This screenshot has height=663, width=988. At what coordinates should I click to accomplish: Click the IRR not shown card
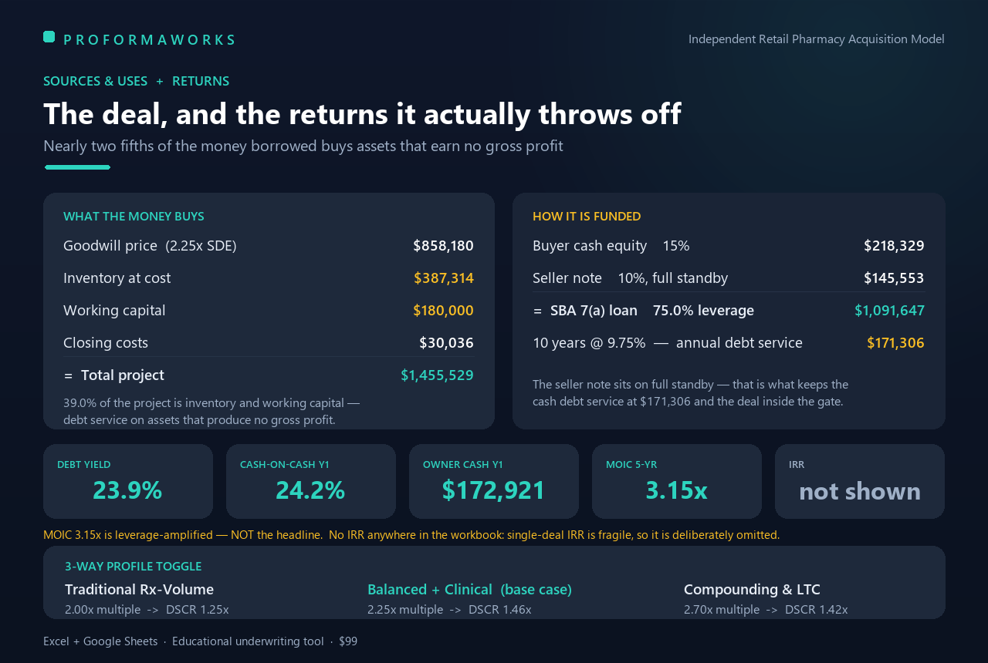click(860, 481)
